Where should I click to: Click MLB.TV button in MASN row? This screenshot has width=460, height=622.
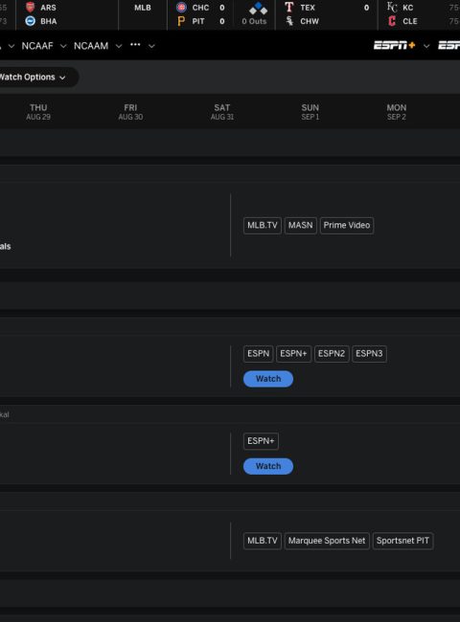coord(263,225)
